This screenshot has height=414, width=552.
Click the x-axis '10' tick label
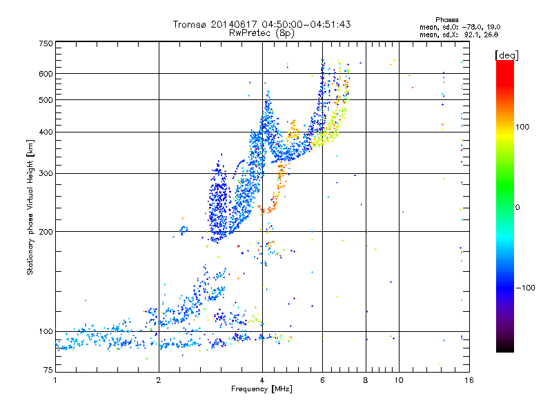pyautogui.click(x=399, y=380)
